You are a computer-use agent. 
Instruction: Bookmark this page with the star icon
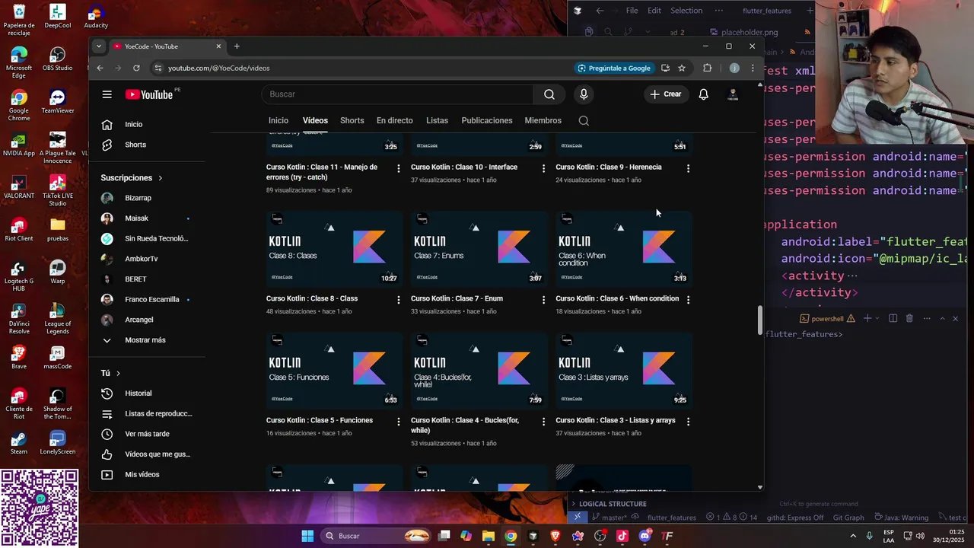tap(682, 68)
